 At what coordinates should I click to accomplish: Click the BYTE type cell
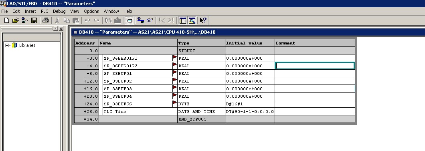coord(201,104)
